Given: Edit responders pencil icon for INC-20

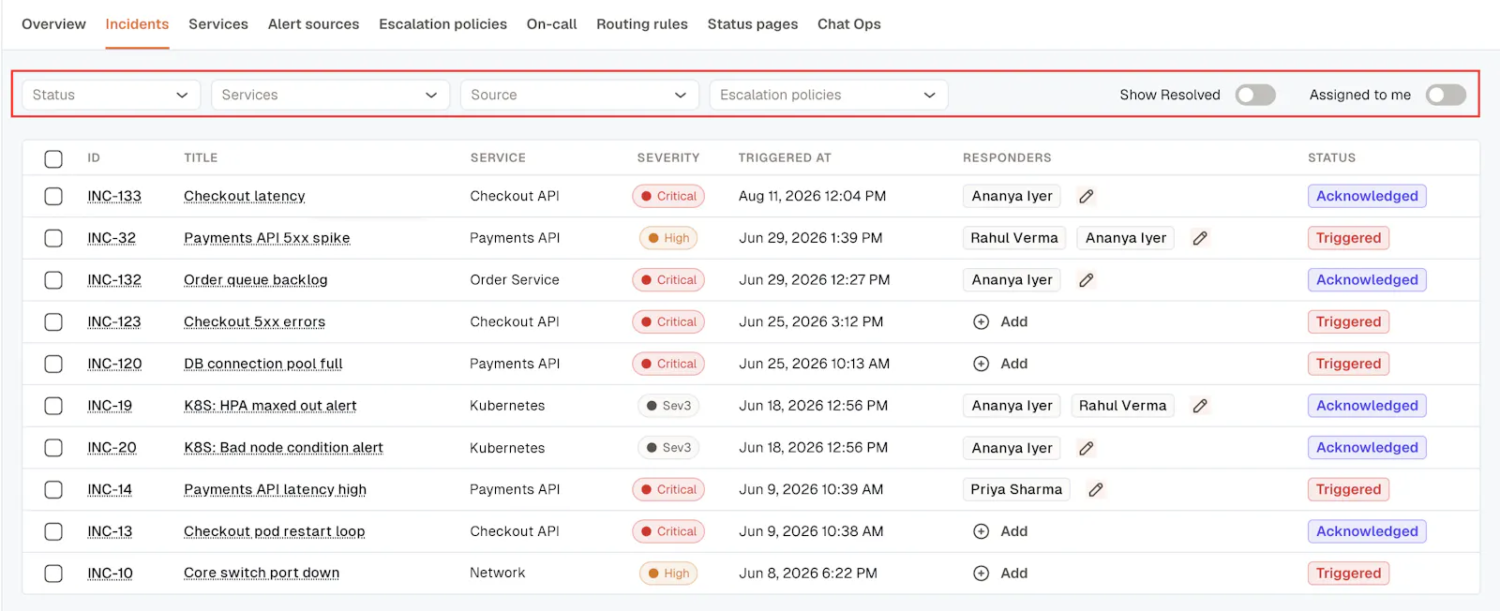Looking at the screenshot, I should click(x=1087, y=448).
